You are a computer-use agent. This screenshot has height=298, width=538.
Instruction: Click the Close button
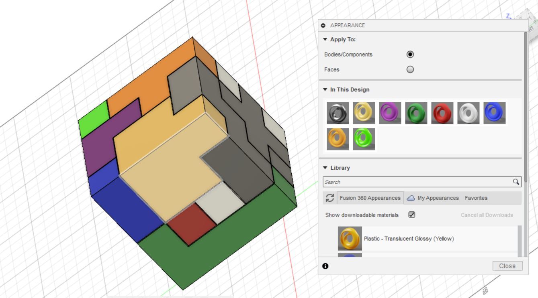point(507,266)
